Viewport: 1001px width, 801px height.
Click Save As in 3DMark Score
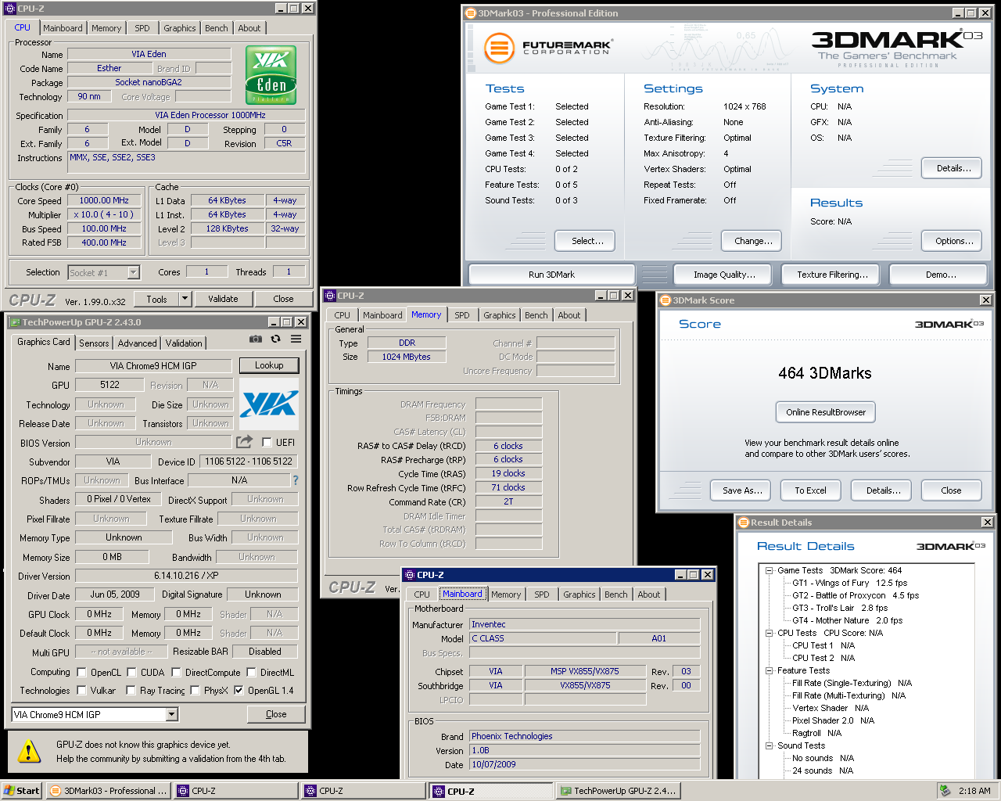[x=741, y=490]
